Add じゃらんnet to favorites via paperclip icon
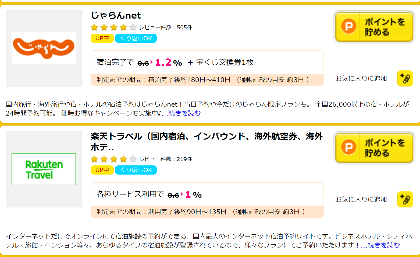Viewport: 420px width, 257px height. tap(405, 78)
